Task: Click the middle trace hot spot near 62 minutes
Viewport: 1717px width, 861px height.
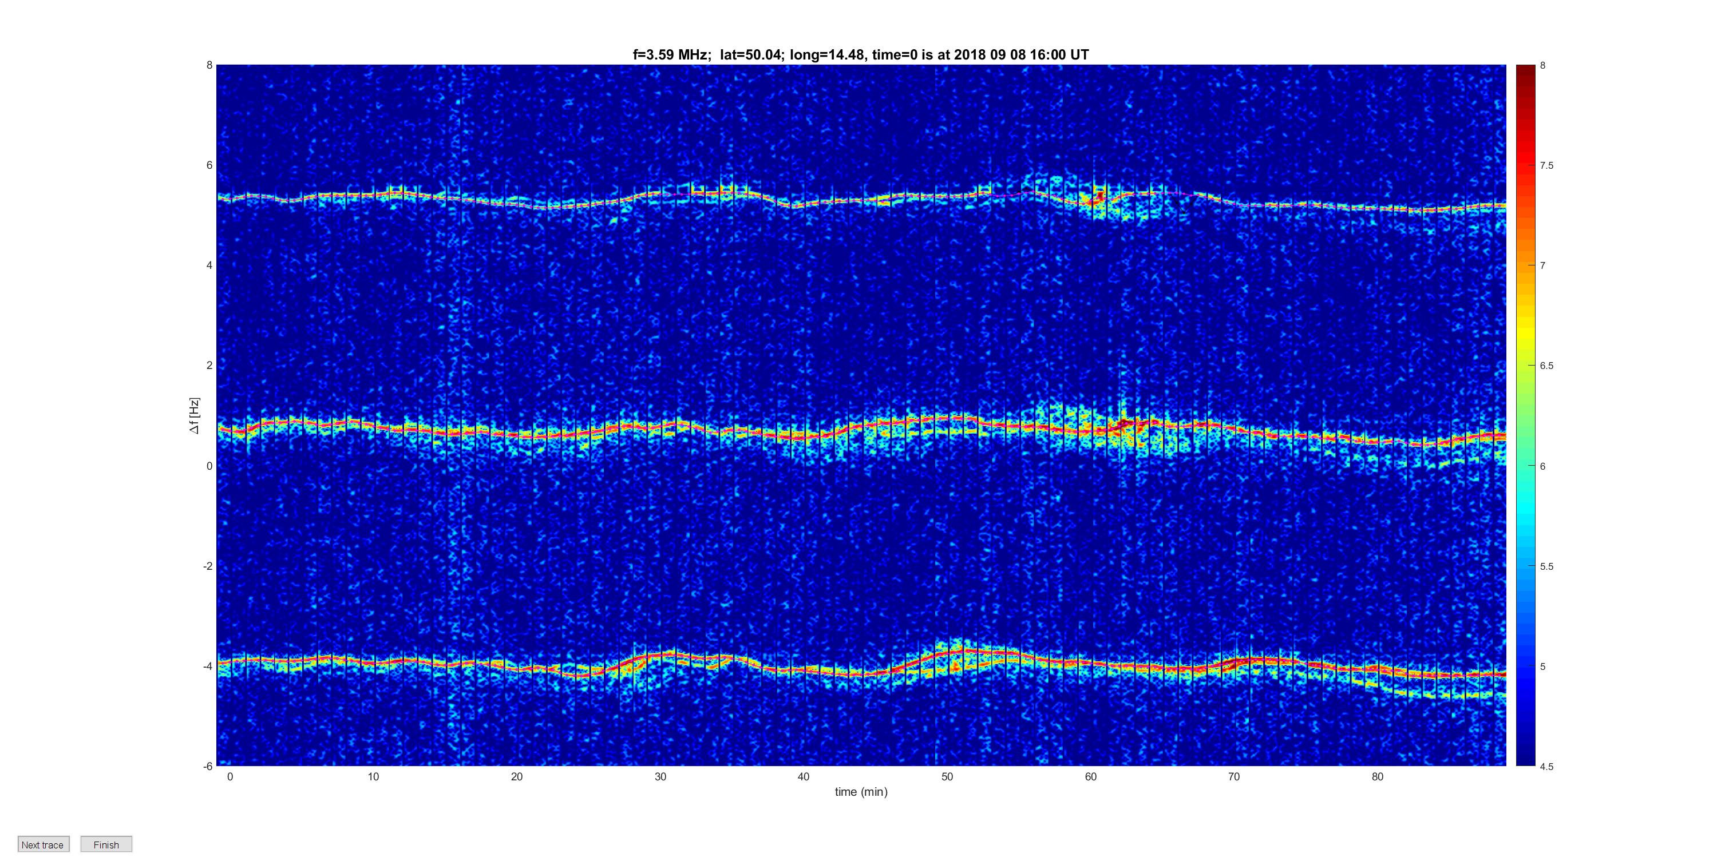Action: pyautogui.click(x=1125, y=424)
